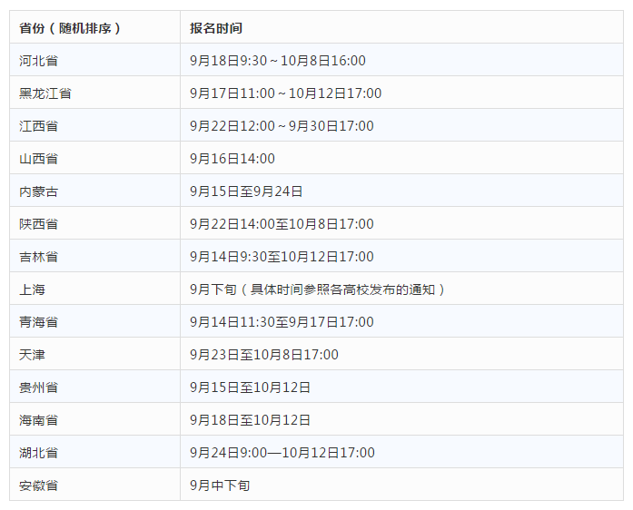Screen dimensions: 633x510
Task: Click the time 9月14日11:30至9月17日17:00
Action: (282, 322)
